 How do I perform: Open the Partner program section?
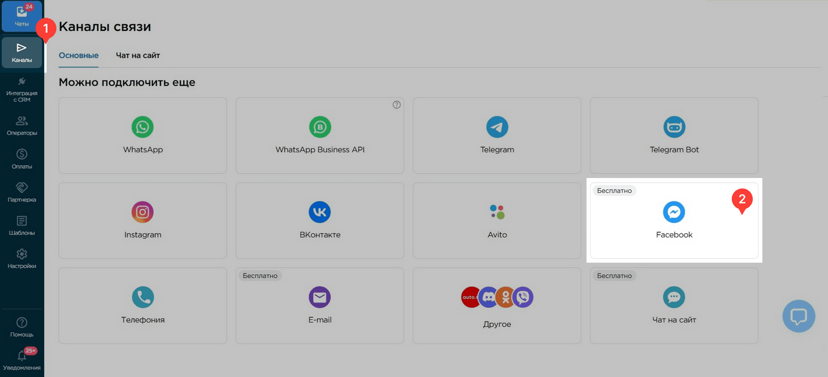coord(22,192)
